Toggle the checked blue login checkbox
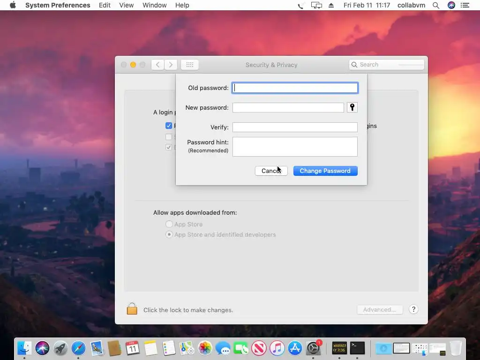The image size is (480, 360). tap(169, 126)
